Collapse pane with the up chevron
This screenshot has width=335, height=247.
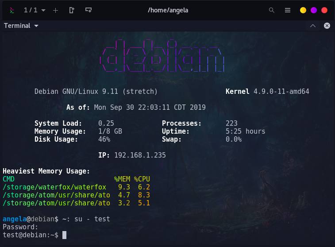coord(313,26)
